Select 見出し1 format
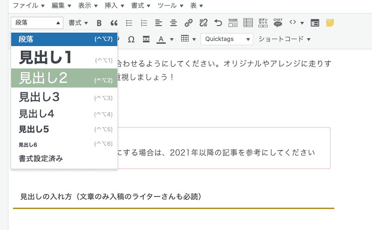Viewport: 372px width, 230px height. coord(64,57)
